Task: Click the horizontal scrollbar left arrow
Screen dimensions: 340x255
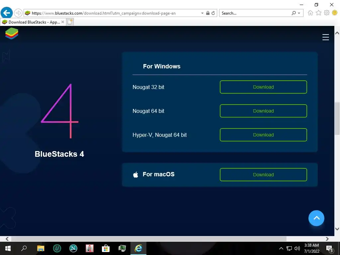Action: (x=7, y=239)
